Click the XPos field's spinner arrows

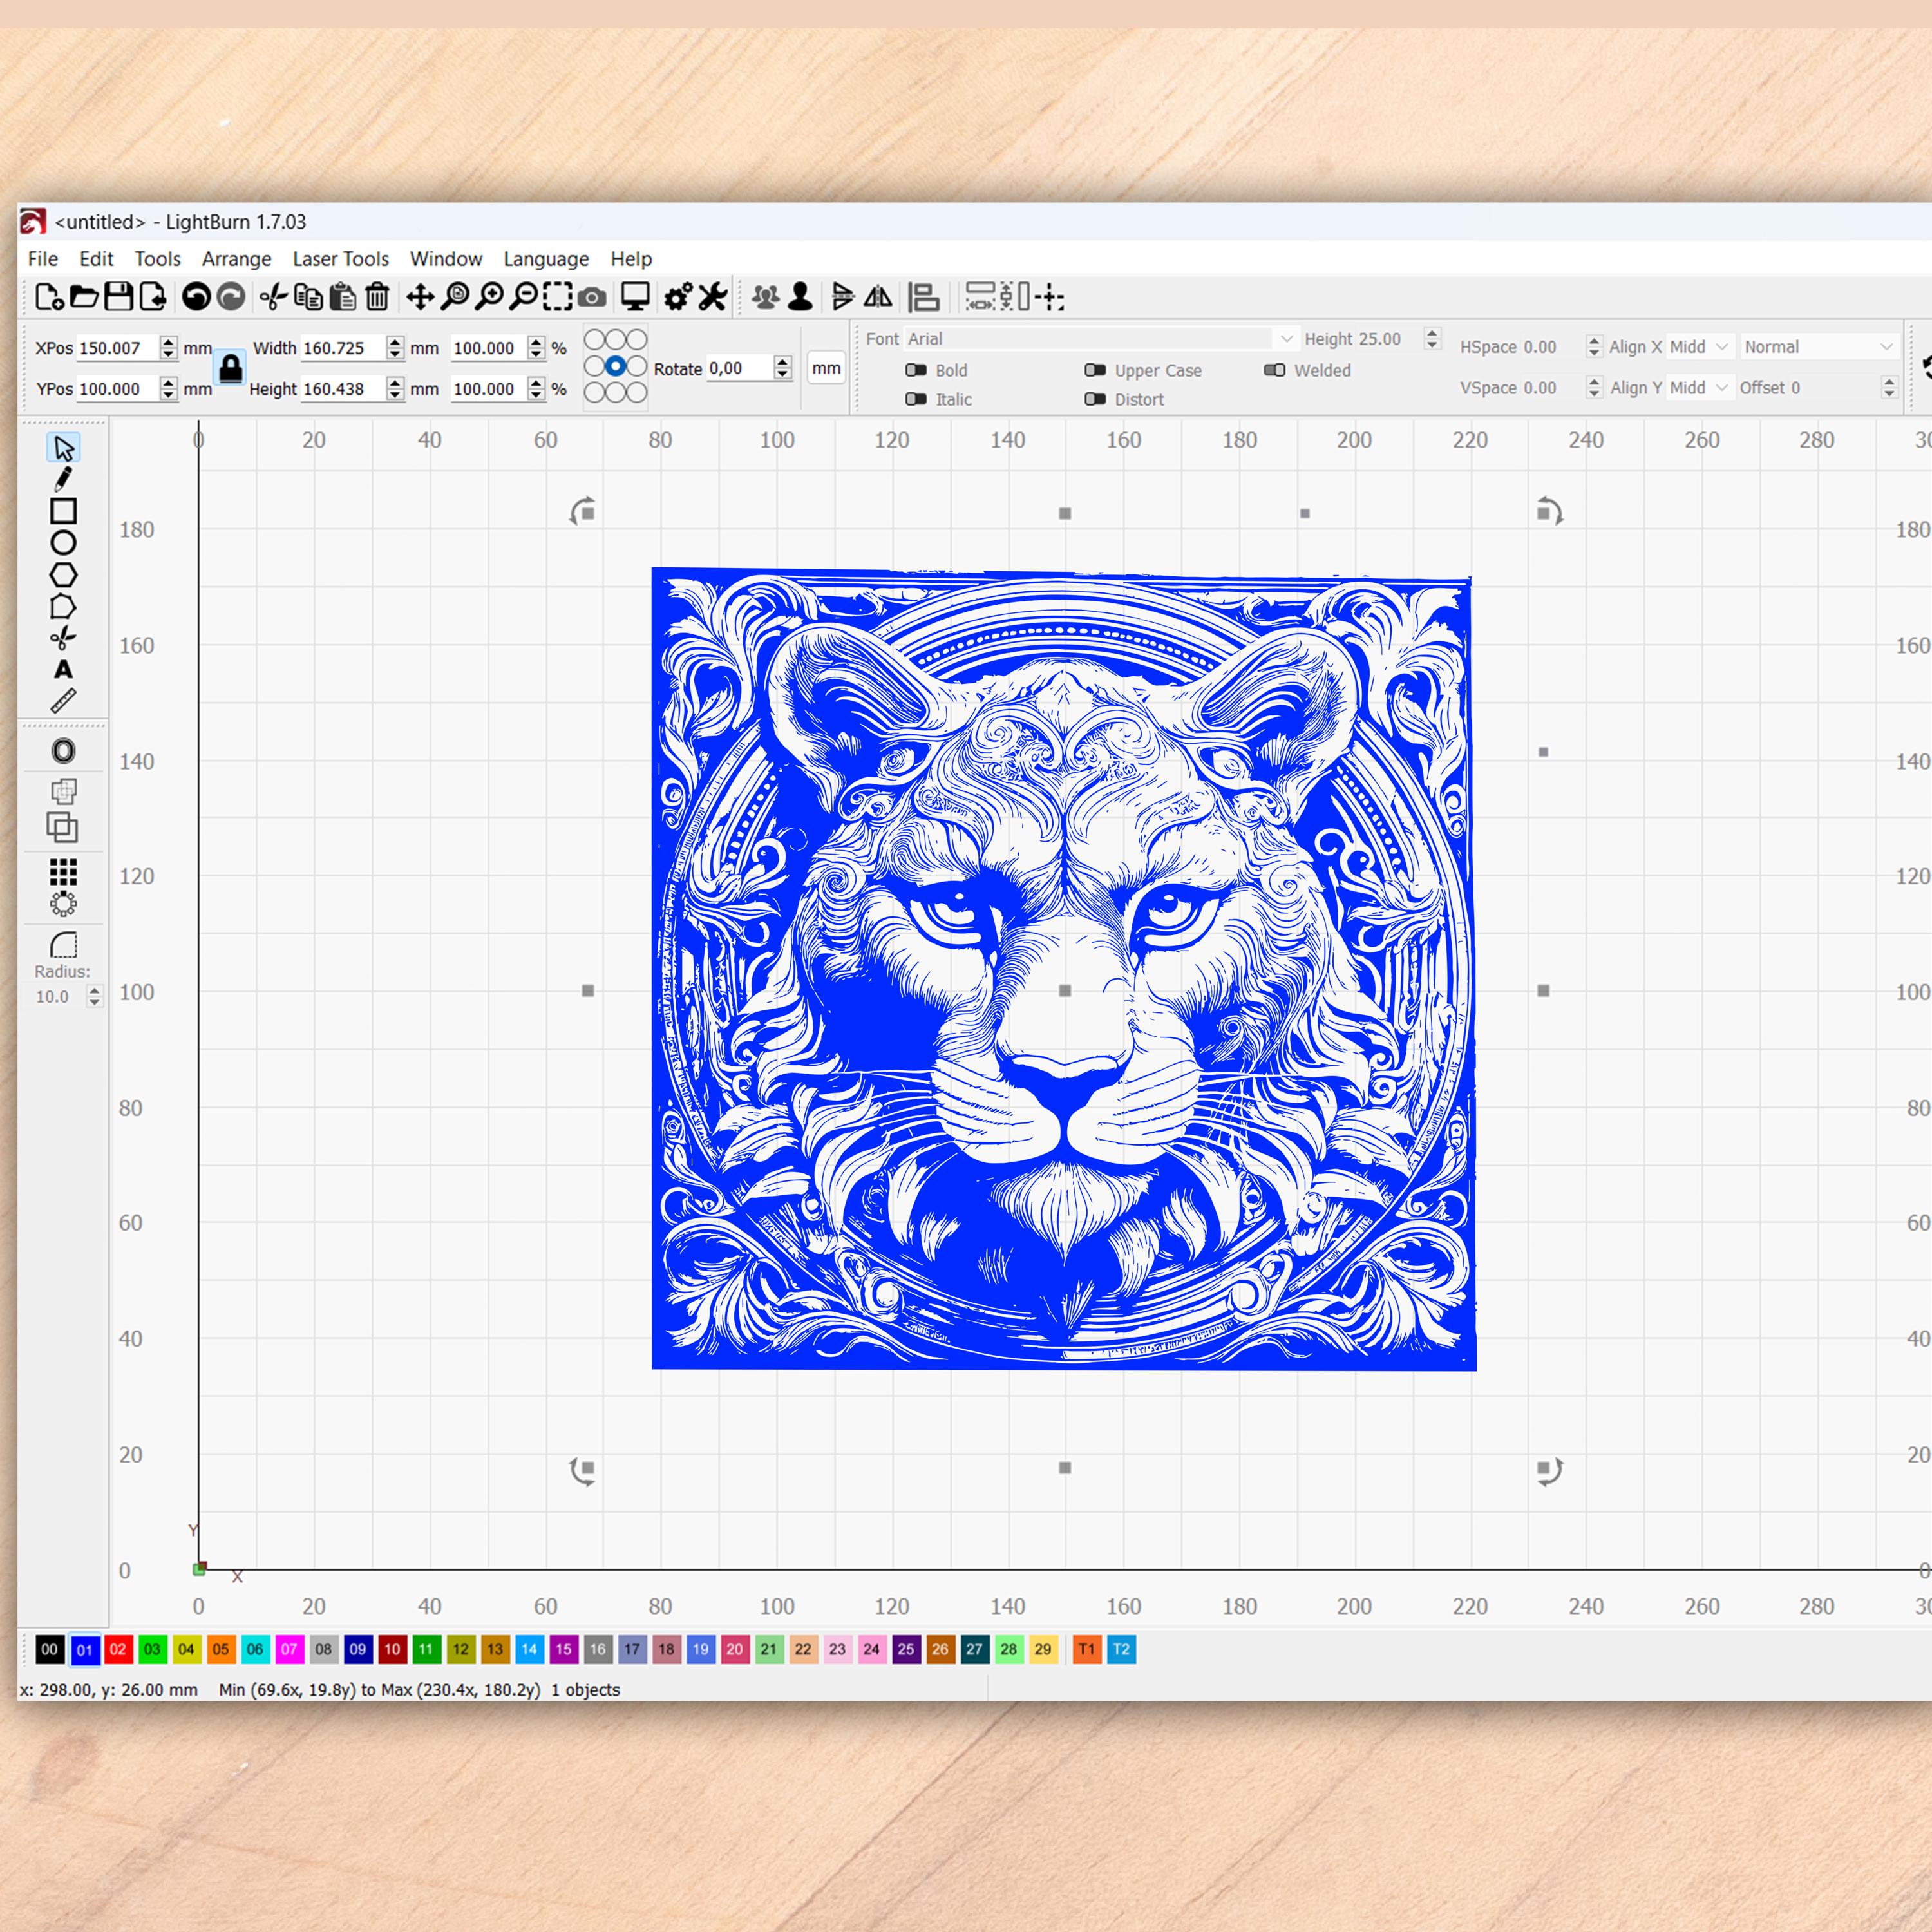pyautogui.click(x=168, y=348)
